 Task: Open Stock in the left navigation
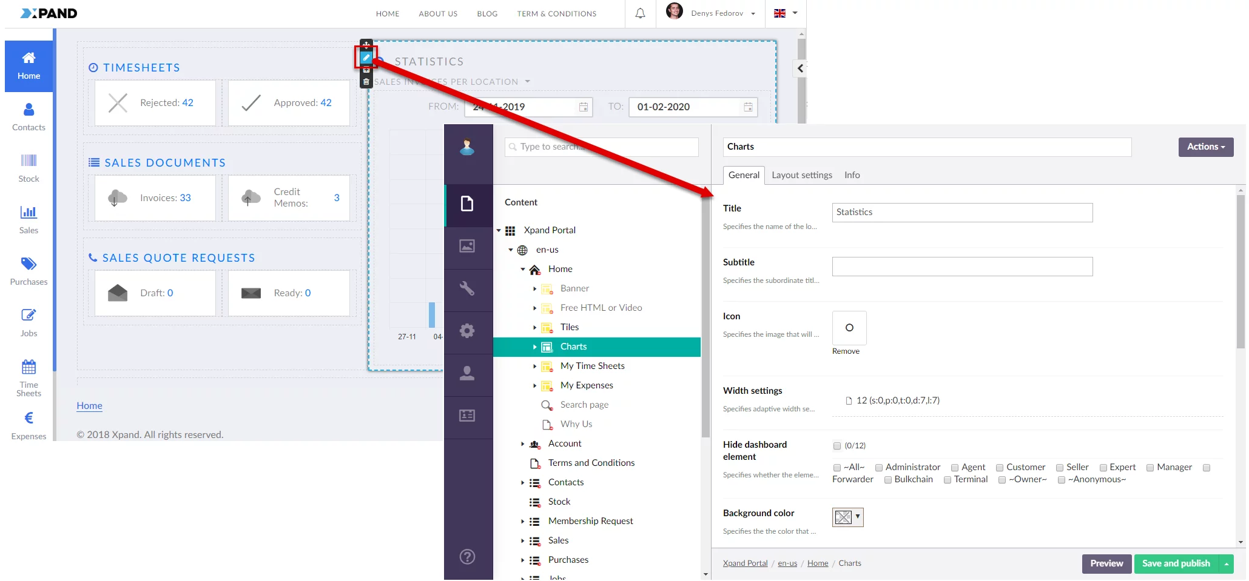point(29,168)
